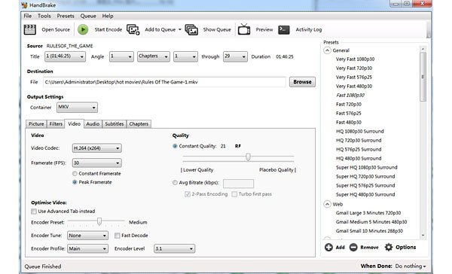Click the Add to Queue picture icon
The image size is (452, 274).
(133, 29)
